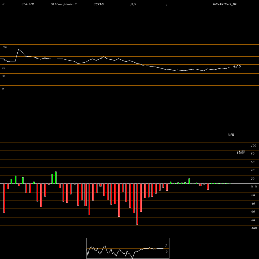Click the RSI line peak near 100

pyautogui.click(x=19, y=50)
